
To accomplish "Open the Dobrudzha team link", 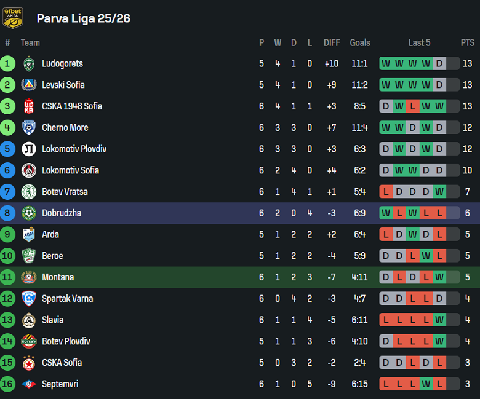I will [62, 213].
